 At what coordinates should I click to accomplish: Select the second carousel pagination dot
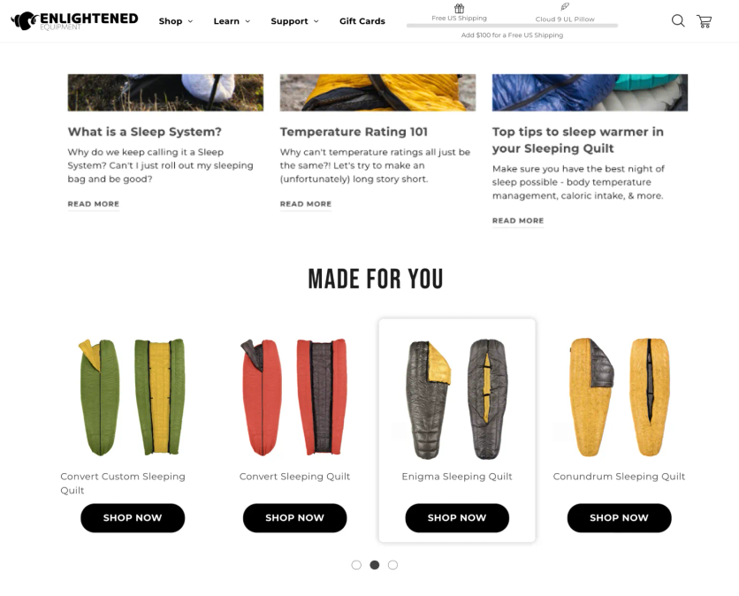375,565
